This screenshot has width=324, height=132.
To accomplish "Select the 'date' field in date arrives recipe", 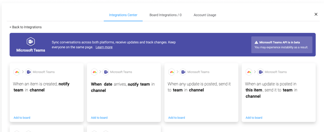I will tap(108, 84).
